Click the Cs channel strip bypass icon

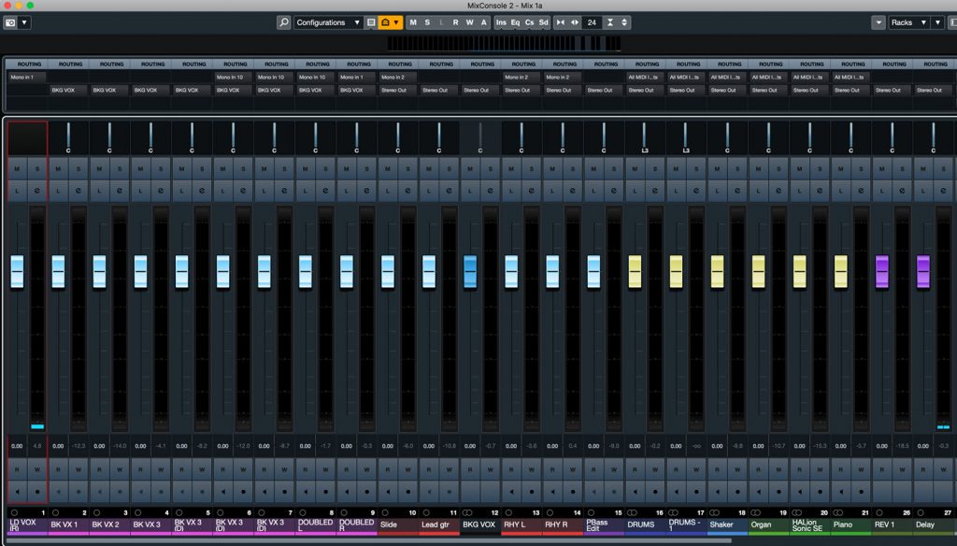(x=529, y=22)
